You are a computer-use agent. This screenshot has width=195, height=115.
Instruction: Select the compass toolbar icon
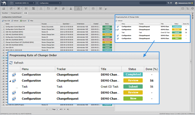[11, 8]
